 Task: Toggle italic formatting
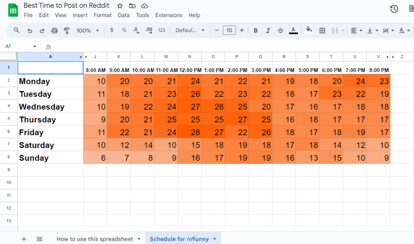click(268, 30)
